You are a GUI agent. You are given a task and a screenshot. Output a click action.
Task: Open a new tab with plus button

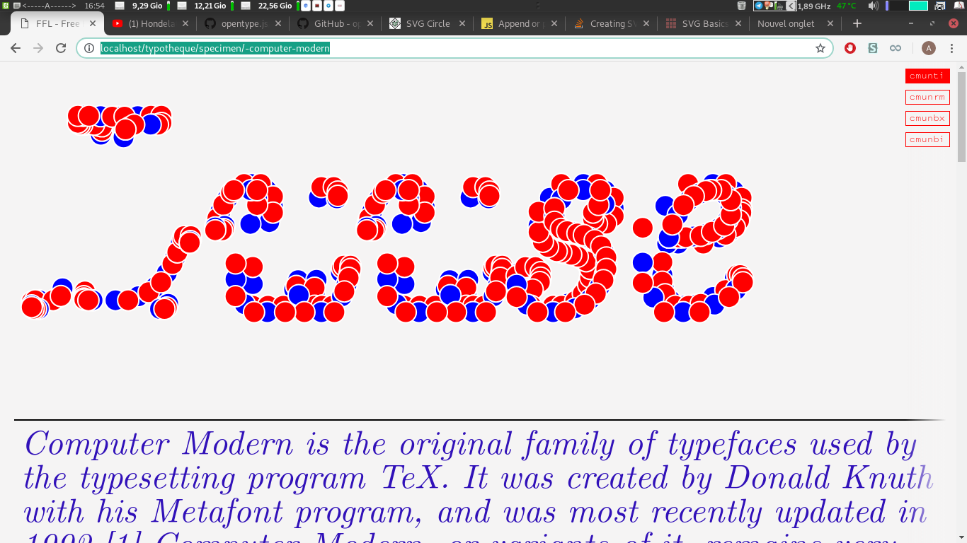[857, 23]
